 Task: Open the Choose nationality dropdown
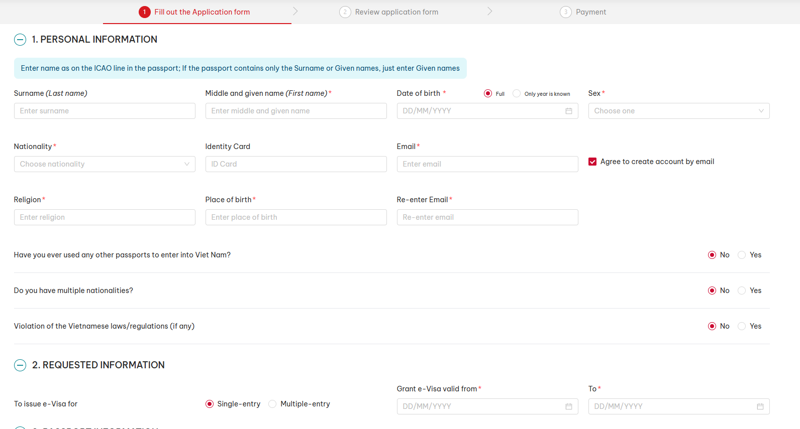(105, 164)
